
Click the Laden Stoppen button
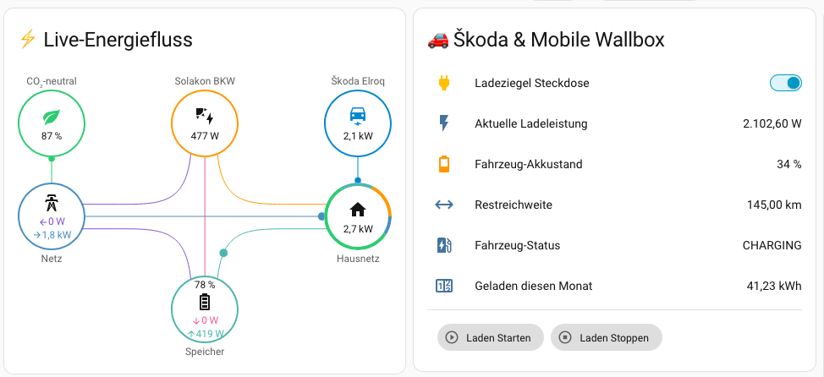(607, 337)
